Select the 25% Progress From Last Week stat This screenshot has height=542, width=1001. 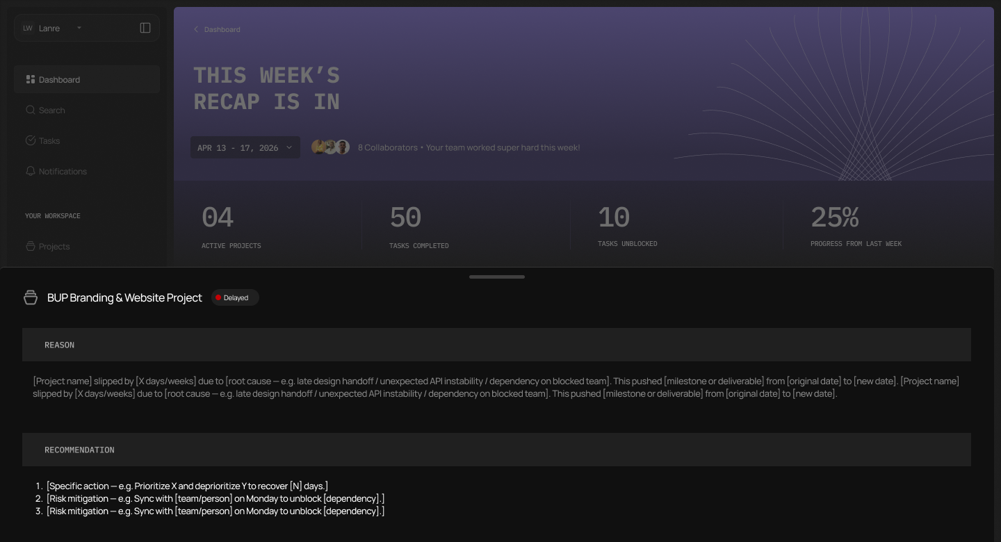point(856,226)
